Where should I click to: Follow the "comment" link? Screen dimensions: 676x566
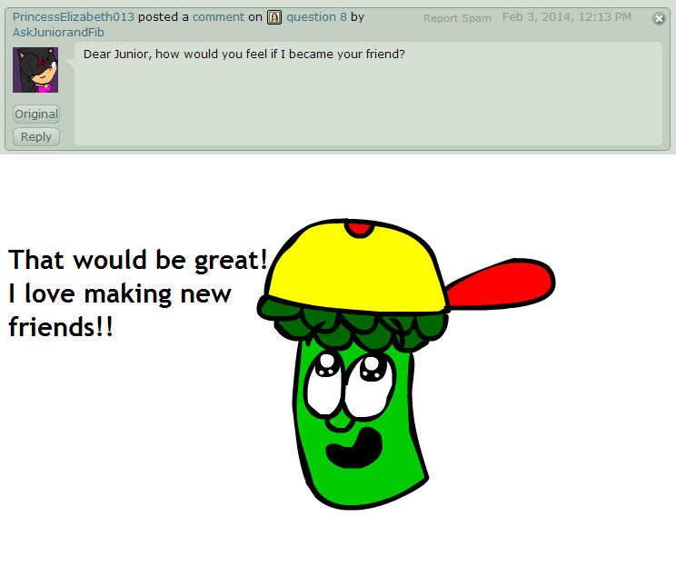click(x=219, y=17)
